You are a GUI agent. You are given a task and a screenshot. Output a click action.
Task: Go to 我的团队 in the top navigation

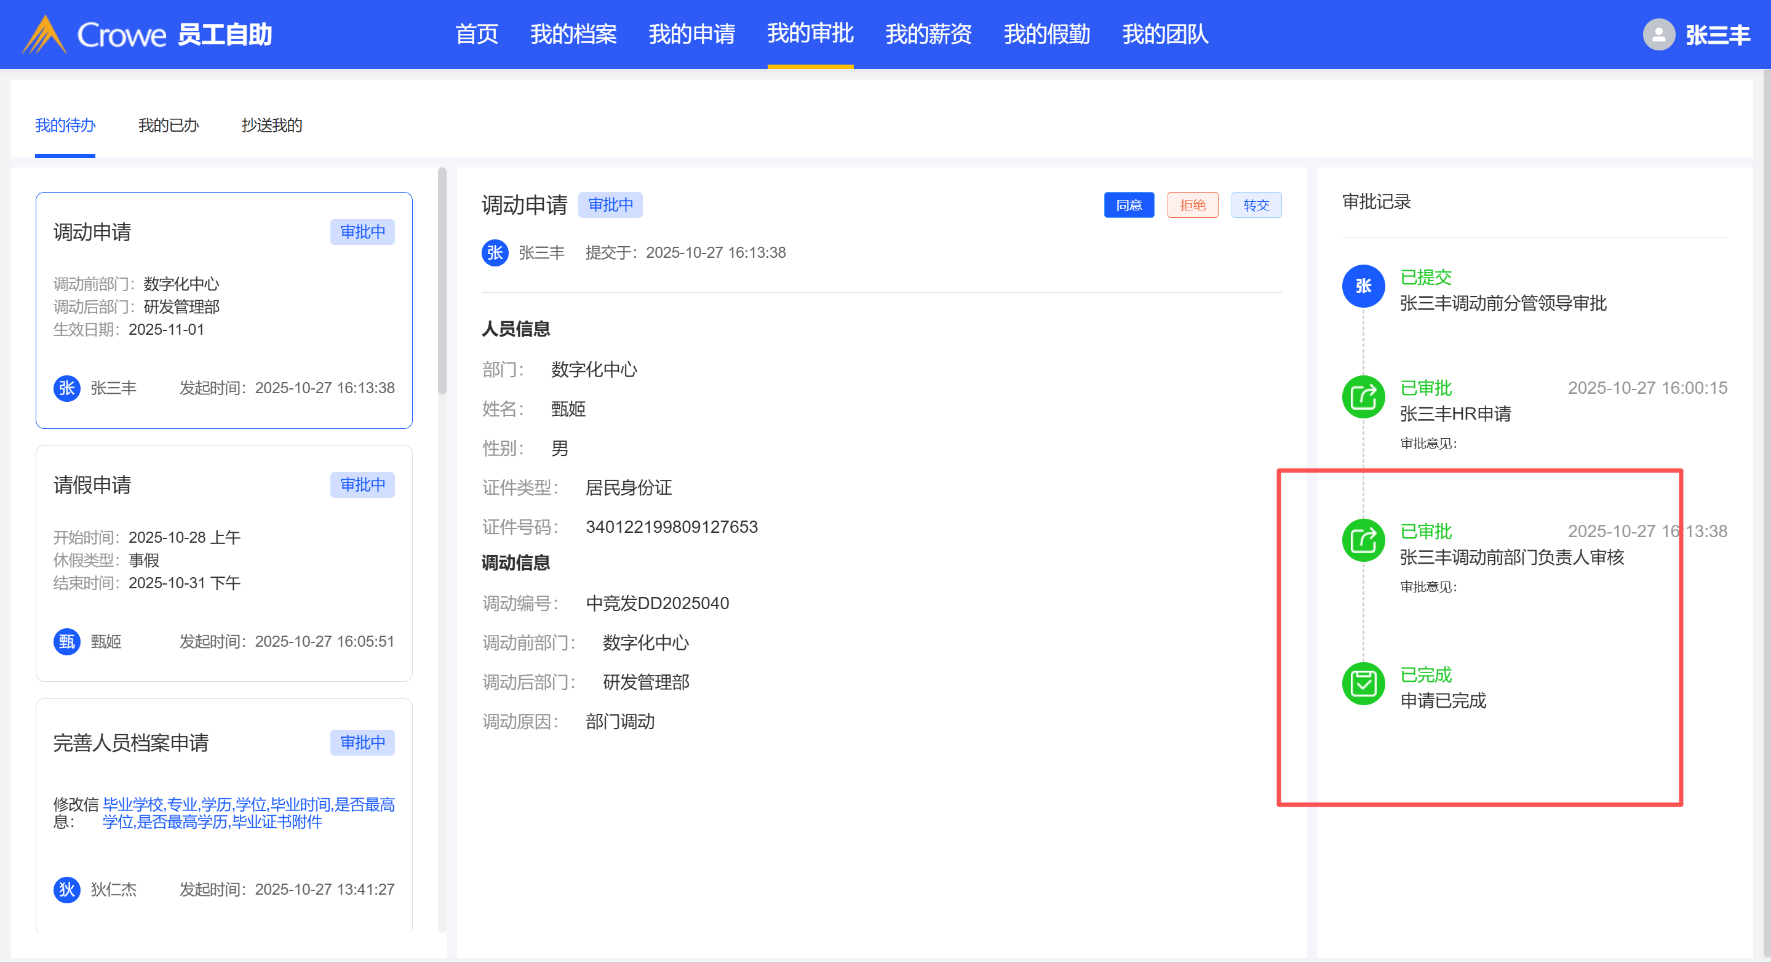tap(1164, 34)
